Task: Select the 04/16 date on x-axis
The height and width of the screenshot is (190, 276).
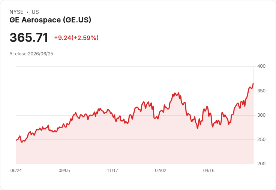Action: pos(209,171)
